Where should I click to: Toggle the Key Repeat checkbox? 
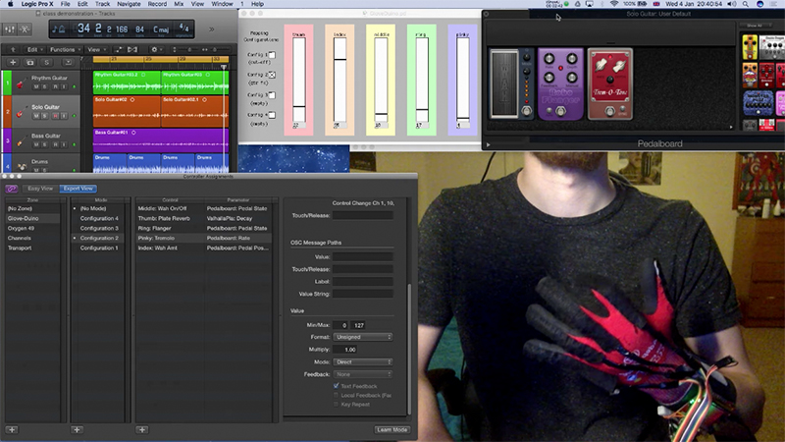(x=336, y=404)
